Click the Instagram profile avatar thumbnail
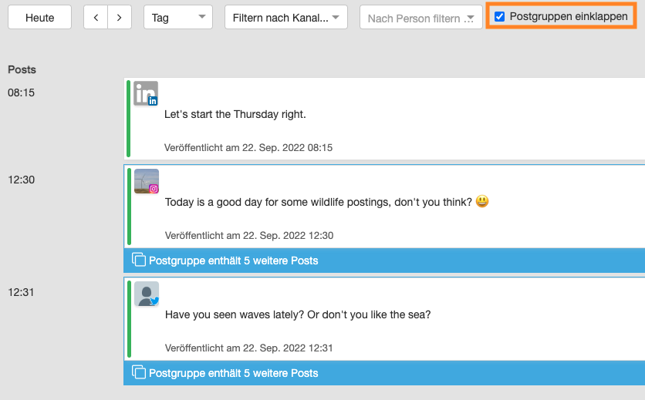This screenshot has width=645, height=400. [x=147, y=181]
